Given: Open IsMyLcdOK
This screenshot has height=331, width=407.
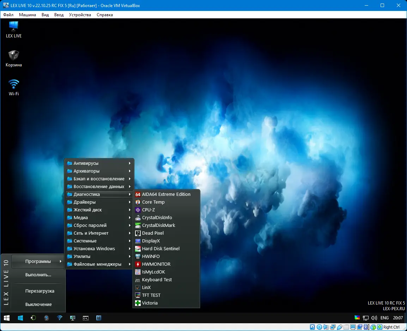Looking at the screenshot, I should [166, 272].
